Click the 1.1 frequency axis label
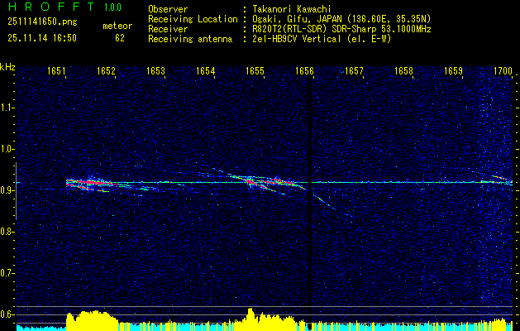The height and width of the screenshot is (331, 520). pyautogui.click(x=7, y=108)
